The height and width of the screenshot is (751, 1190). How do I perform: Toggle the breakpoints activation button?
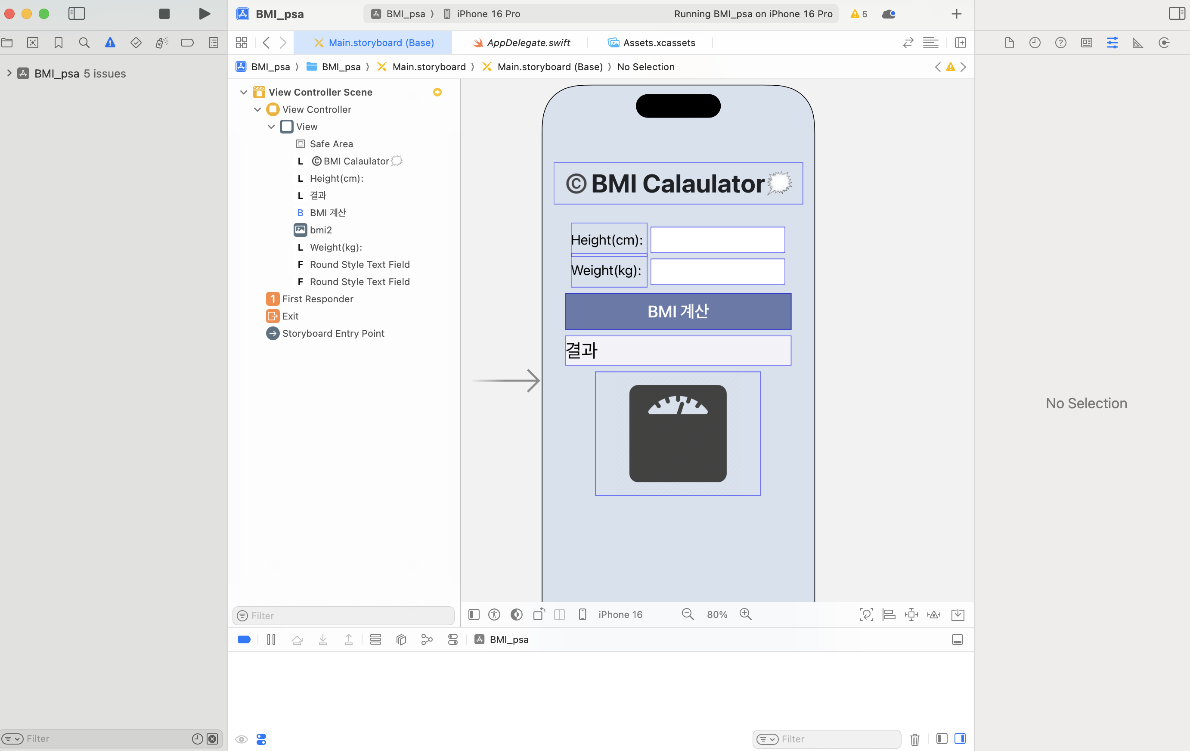(244, 640)
